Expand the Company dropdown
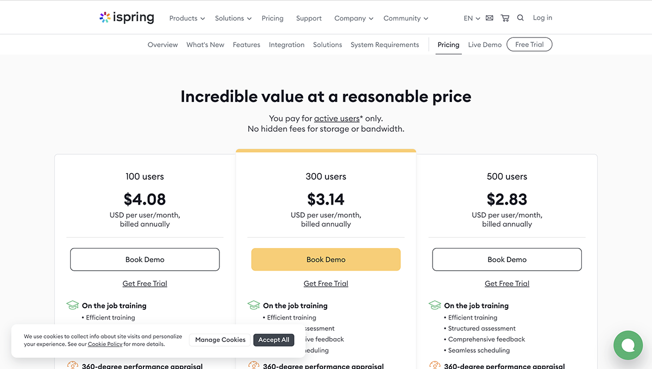 [353, 18]
